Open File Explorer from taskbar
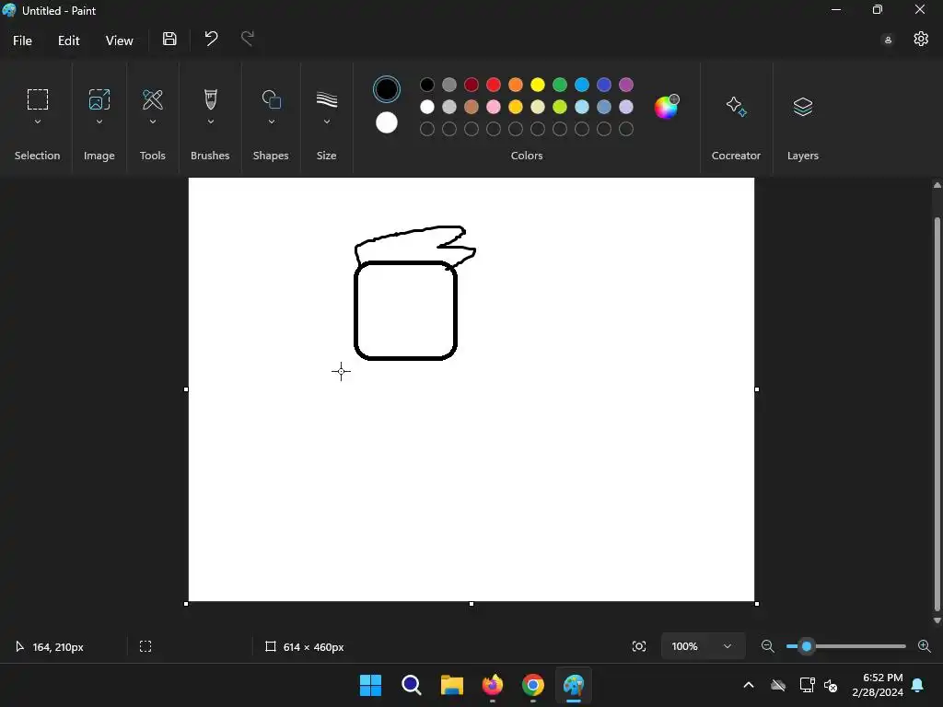943x707 pixels. coord(451,685)
